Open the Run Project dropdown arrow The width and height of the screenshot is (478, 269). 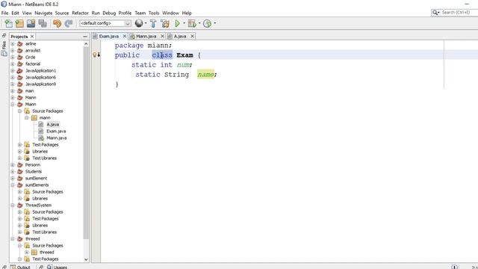pos(184,23)
